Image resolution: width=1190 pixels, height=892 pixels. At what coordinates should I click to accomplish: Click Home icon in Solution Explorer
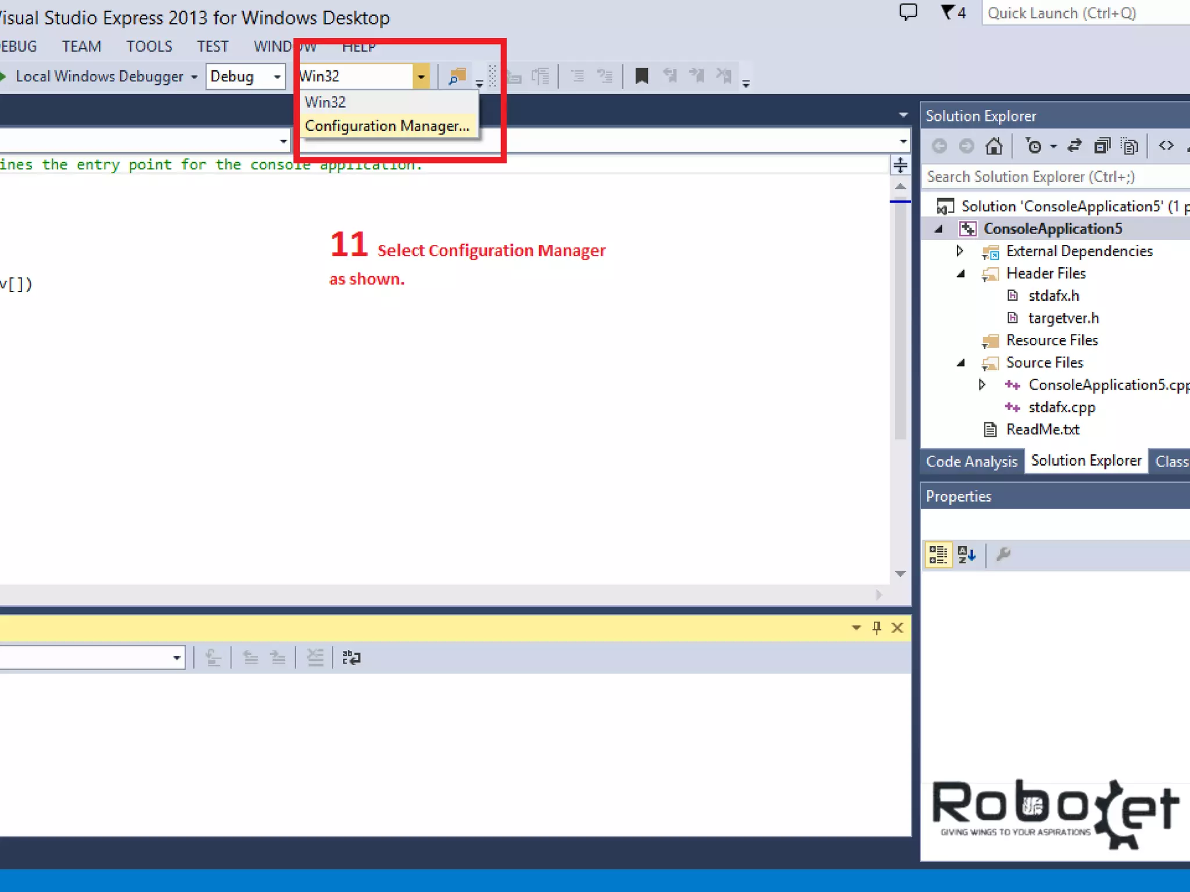(994, 146)
